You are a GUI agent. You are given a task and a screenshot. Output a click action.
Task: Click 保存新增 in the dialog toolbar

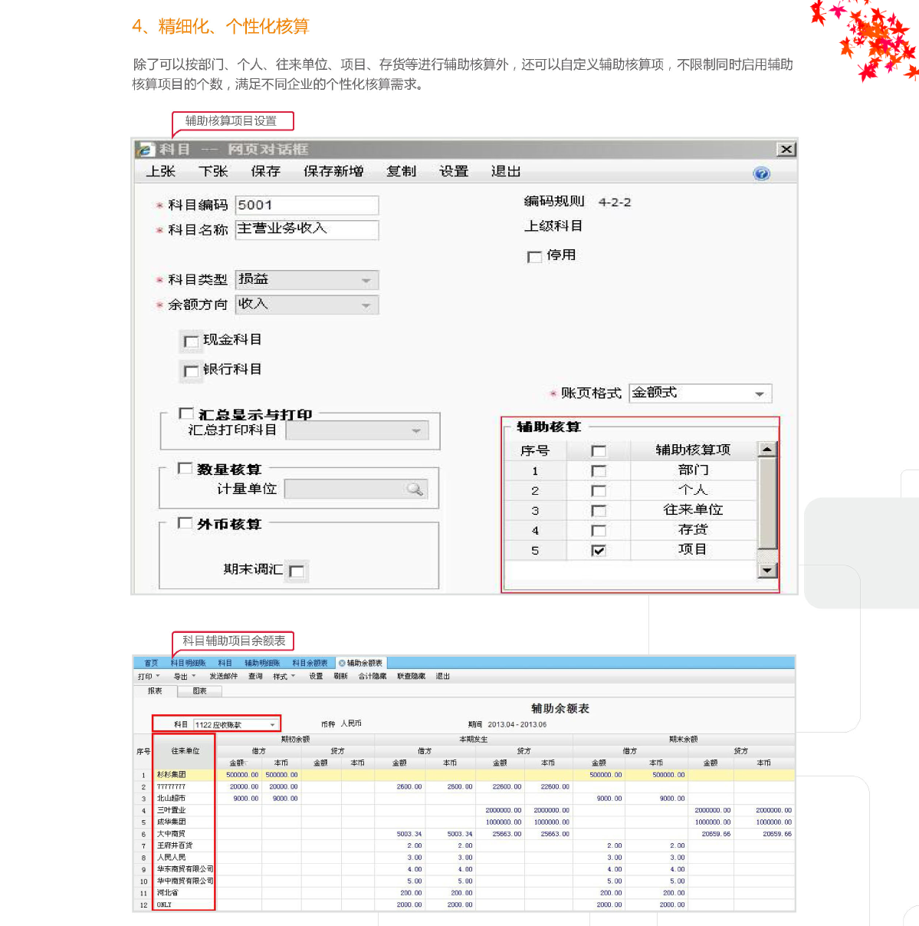tap(333, 172)
